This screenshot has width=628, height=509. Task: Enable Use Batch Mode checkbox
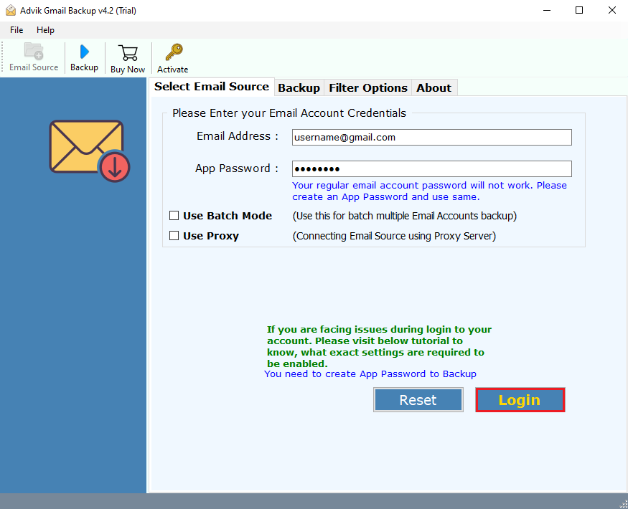point(174,216)
